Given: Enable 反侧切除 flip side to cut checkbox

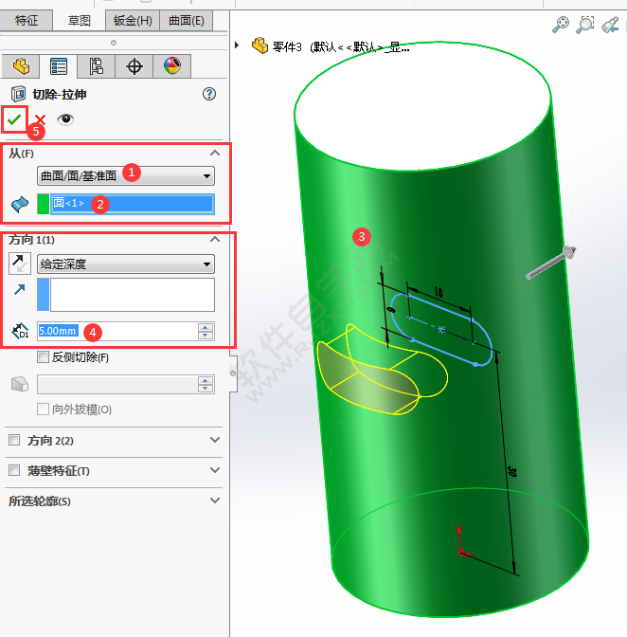Looking at the screenshot, I should pyautogui.click(x=43, y=356).
